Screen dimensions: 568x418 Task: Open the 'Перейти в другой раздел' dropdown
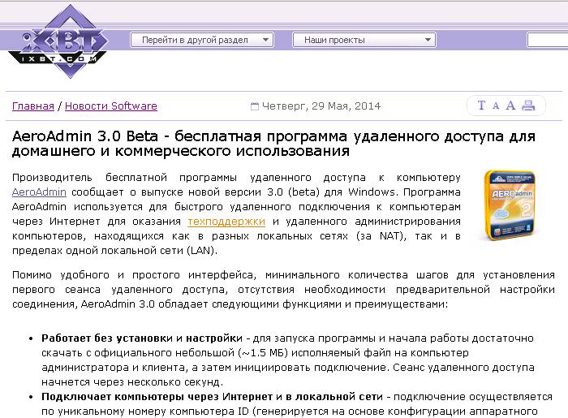[202, 40]
